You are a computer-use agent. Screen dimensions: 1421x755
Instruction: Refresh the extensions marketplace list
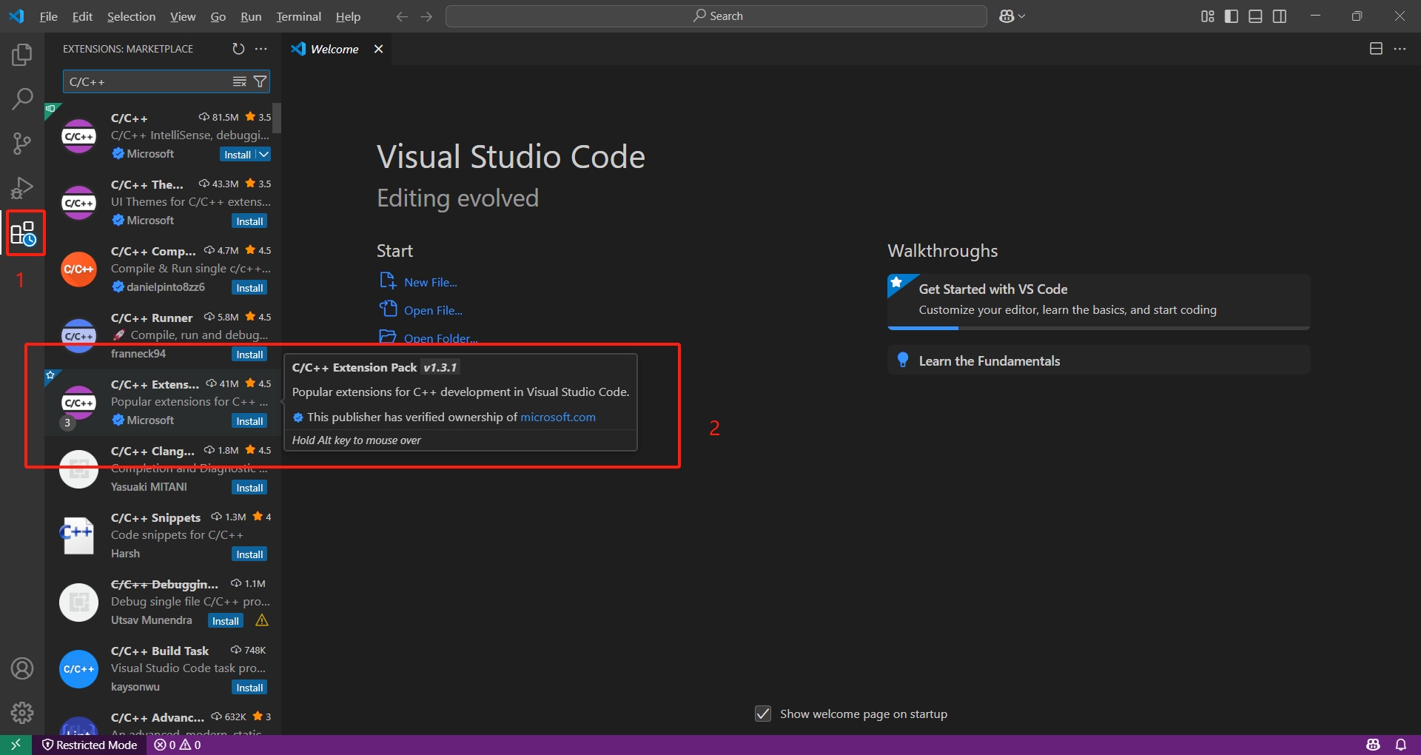pos(238,49)
